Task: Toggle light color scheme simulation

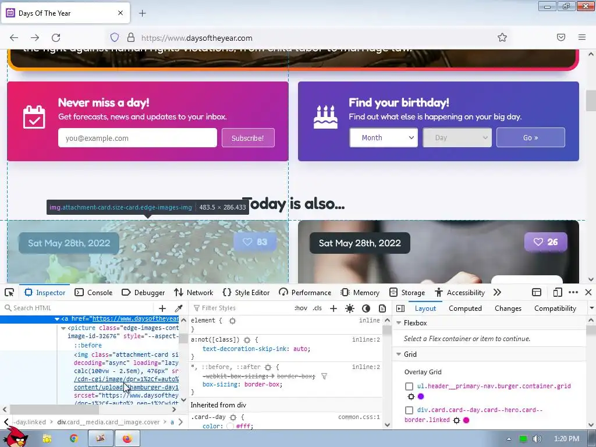Action: coord(350,308)
